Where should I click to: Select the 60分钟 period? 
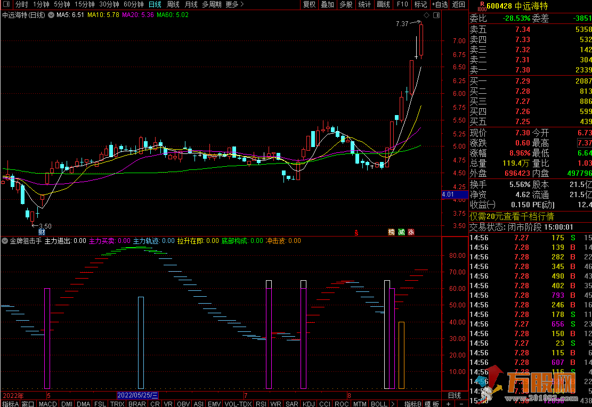[x=134, y=5]
